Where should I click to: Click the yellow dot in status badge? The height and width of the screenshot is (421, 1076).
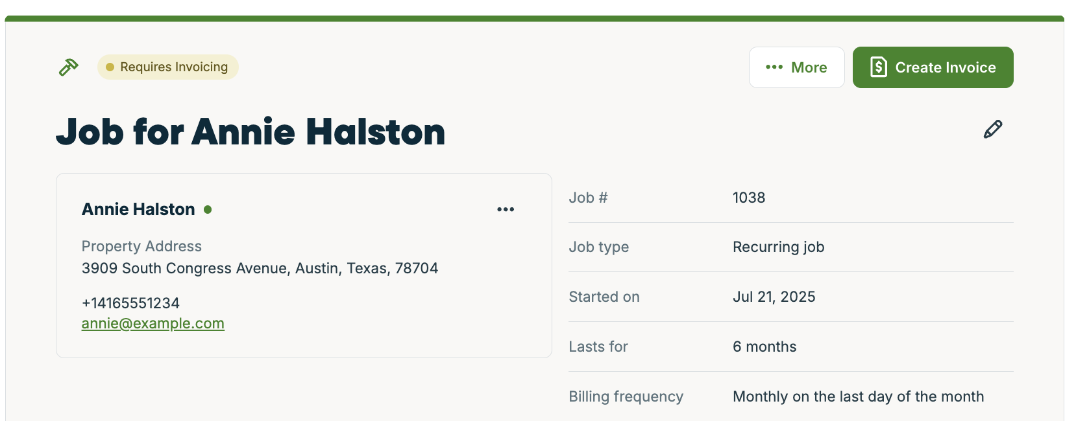(x=110, y=67)
